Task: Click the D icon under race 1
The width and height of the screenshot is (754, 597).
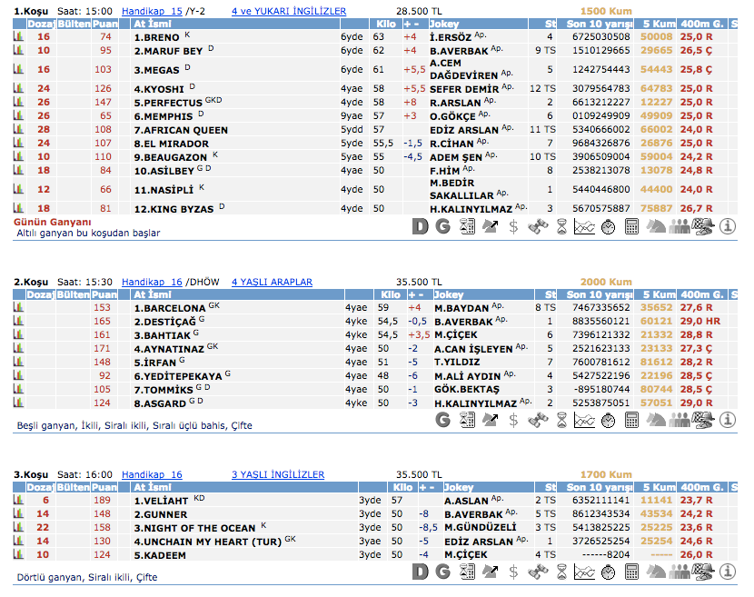Action: [x=419, y=226]
